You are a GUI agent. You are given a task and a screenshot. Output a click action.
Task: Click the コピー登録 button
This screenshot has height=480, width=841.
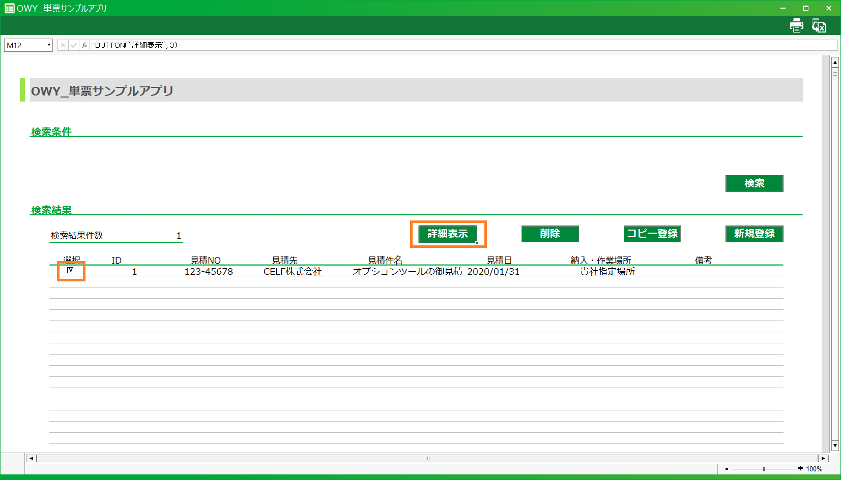click(x=652, y=234)
